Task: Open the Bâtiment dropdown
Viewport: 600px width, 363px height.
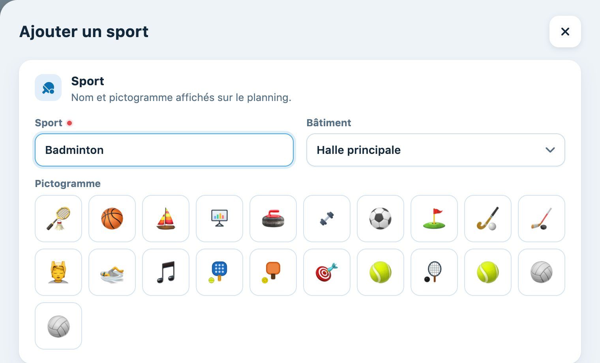Action: tap(436, 150)
